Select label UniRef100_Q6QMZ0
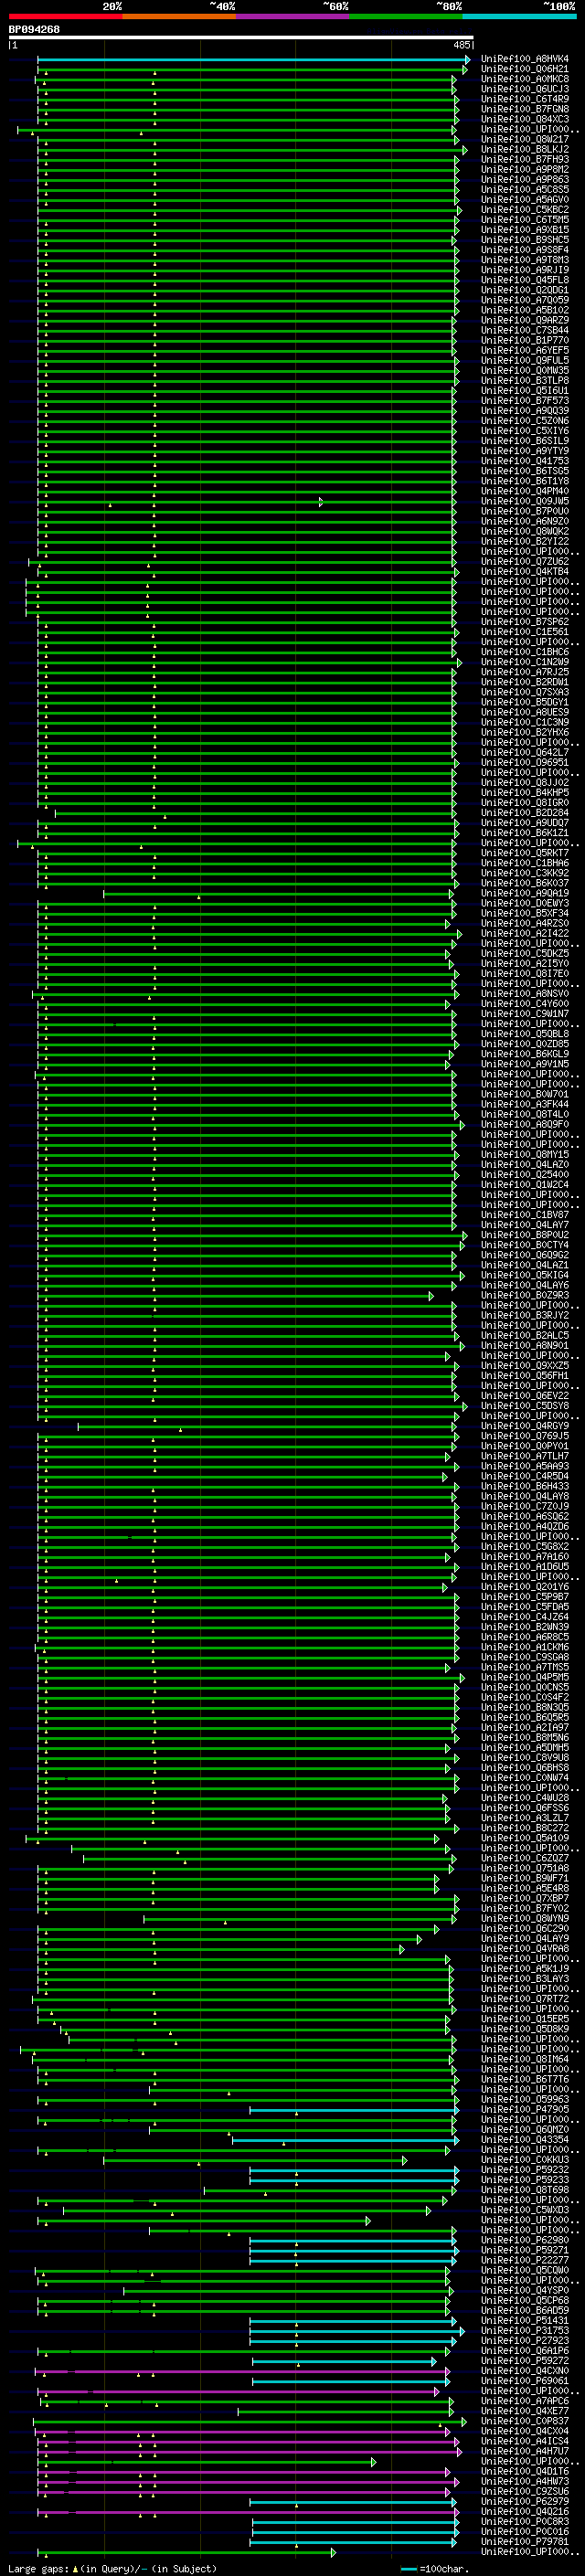585x2576 pixels. click(x=525, y=2129)
